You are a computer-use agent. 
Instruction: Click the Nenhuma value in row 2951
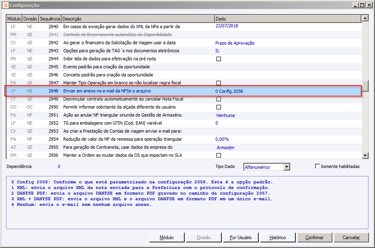pos(225,116)
